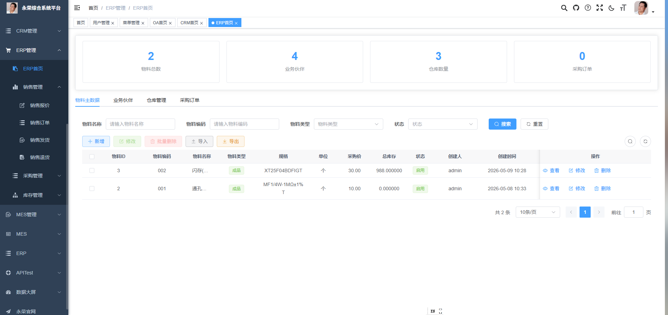Screen dimensions: 668x315
Task: Collapse ERP管理 sidebar menu
Action: tap(34, 50)
